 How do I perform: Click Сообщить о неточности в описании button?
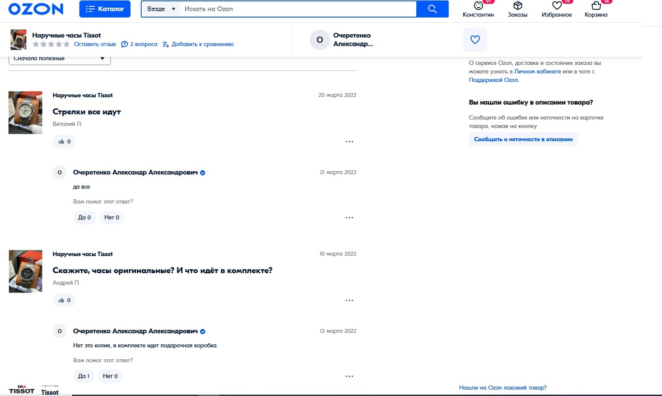tap(523, 139)
